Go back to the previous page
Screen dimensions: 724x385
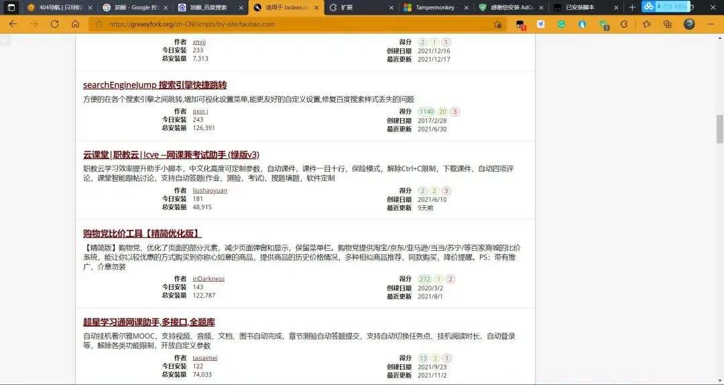13,24
